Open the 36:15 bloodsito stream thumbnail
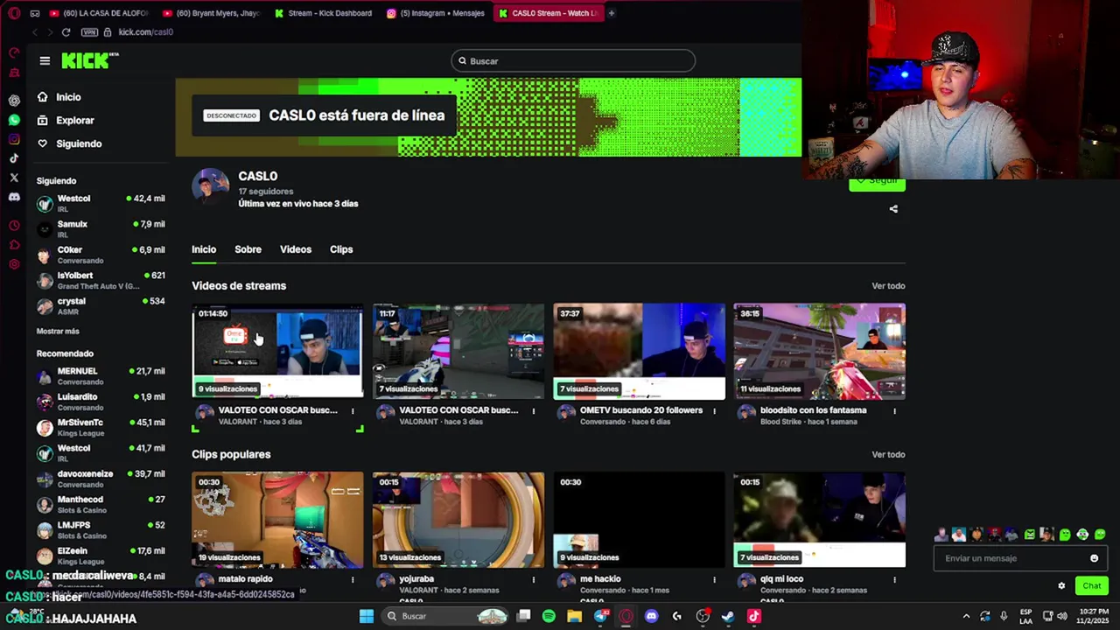The width and height of the screenshot is (1120, 630). 819,351
